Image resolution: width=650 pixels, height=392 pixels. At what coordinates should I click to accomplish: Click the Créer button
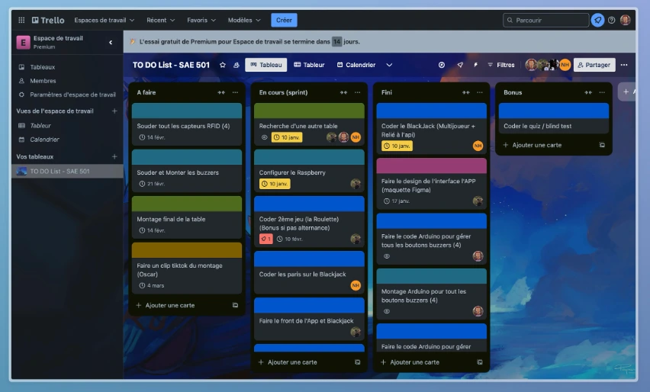[284, 20]
